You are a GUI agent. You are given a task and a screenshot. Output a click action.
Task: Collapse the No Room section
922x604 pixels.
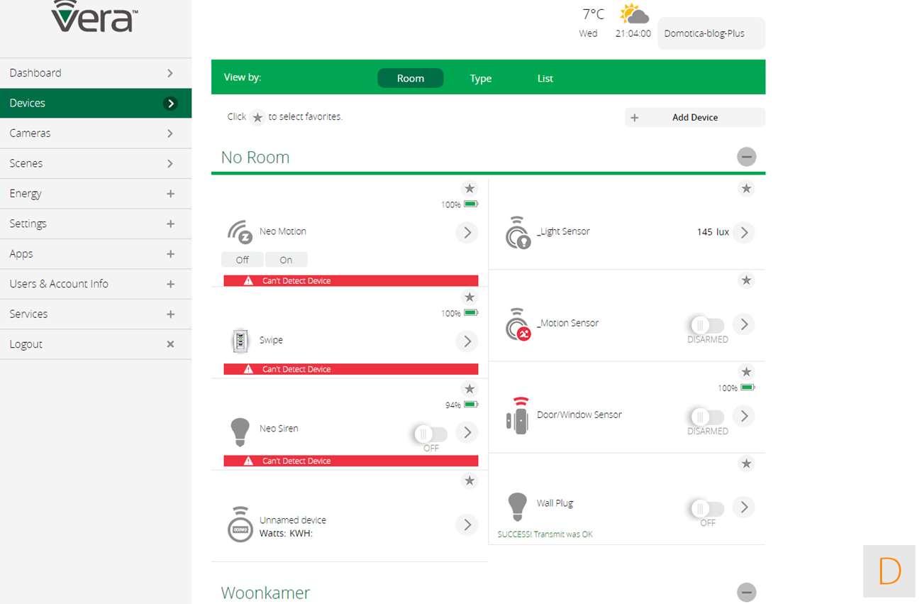746,157
